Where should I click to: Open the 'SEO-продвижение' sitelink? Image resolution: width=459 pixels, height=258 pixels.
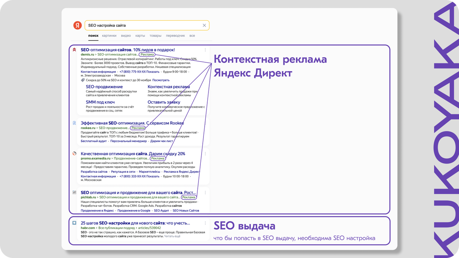(104, 87)
